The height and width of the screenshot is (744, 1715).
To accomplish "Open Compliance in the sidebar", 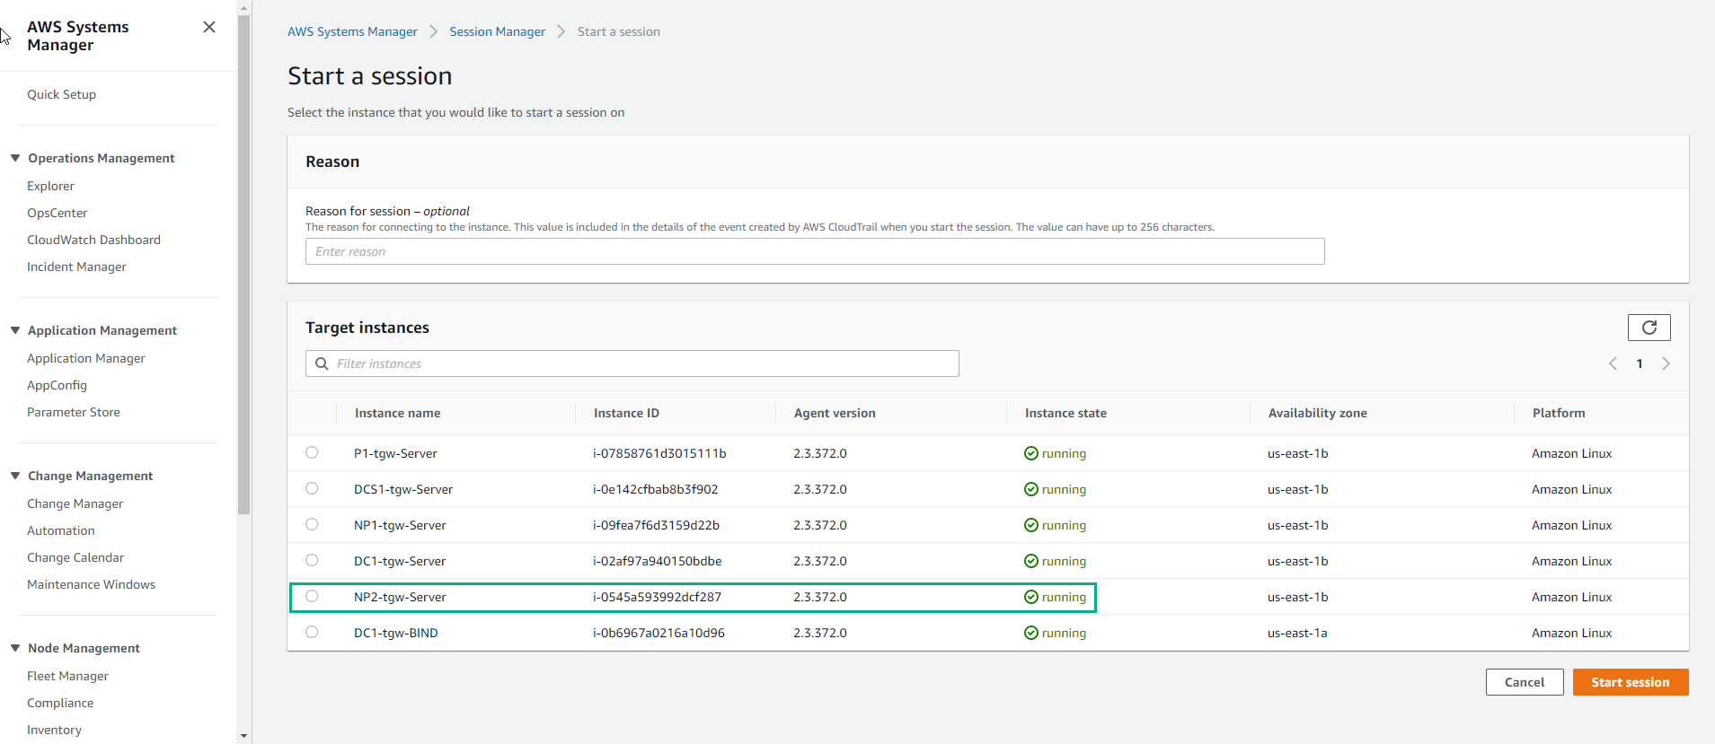I will (60, 703).
